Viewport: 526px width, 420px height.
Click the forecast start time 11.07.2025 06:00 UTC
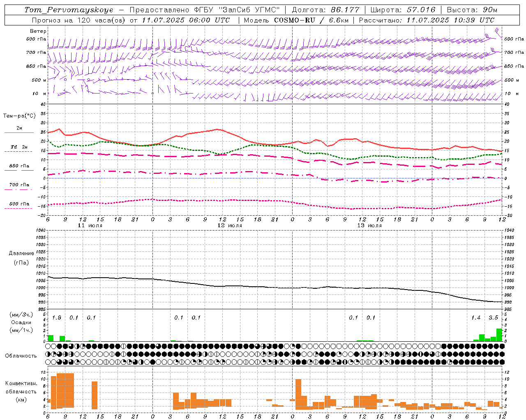(x=186, y=20)
